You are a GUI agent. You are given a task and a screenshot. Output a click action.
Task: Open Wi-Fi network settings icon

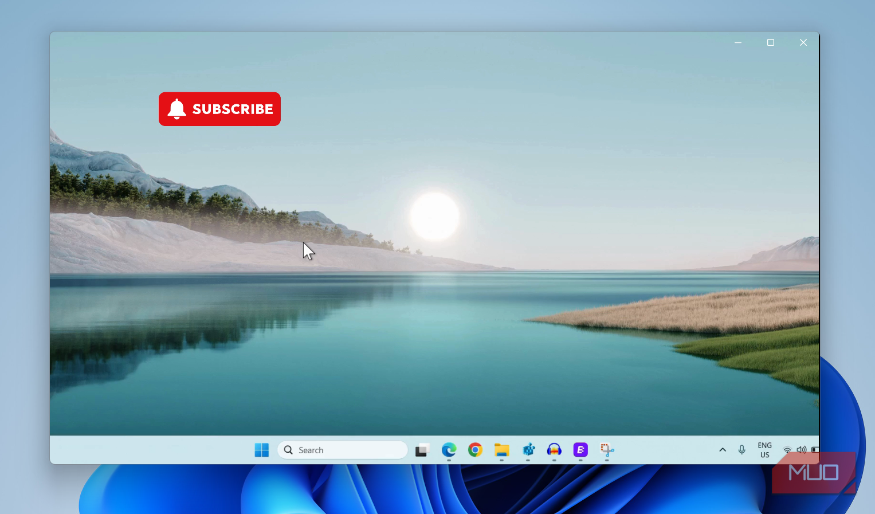(x=788, y=450)
